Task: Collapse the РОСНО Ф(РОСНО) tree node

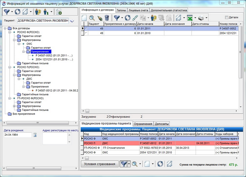Action: coord(10,32)
